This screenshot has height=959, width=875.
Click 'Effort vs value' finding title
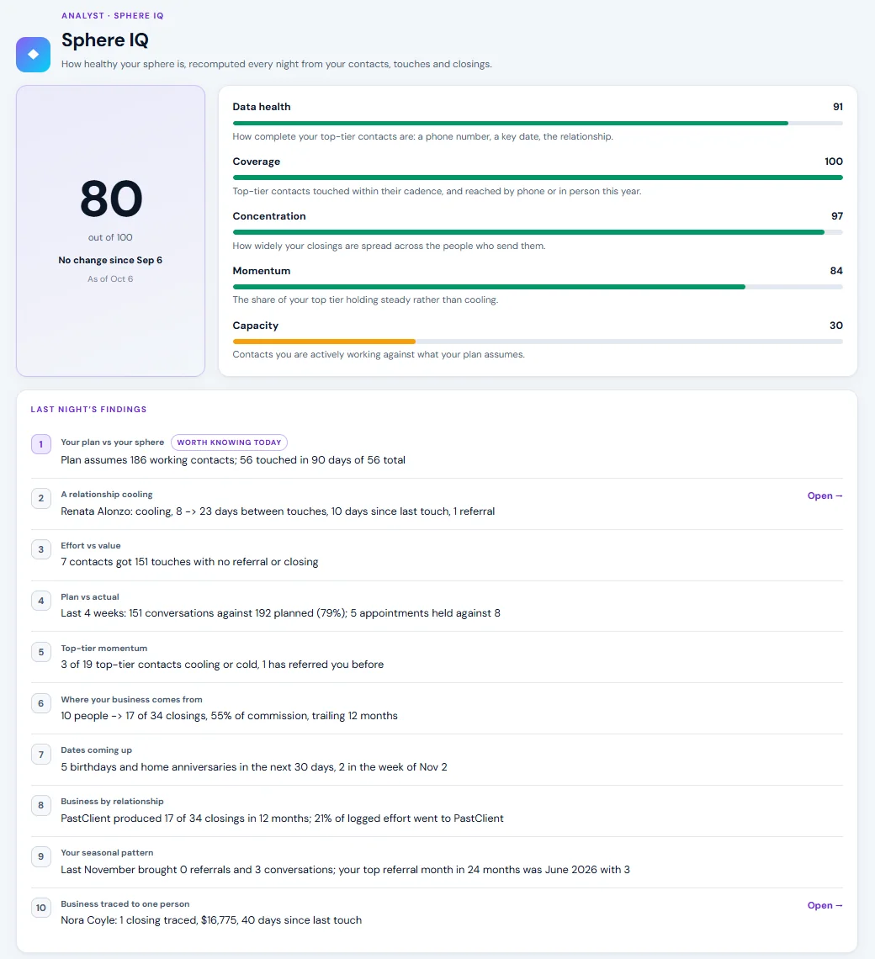pyautogui.click(x=91, y=546)
